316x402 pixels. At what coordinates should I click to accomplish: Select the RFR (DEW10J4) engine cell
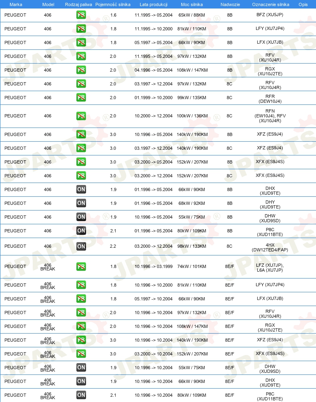270,99
